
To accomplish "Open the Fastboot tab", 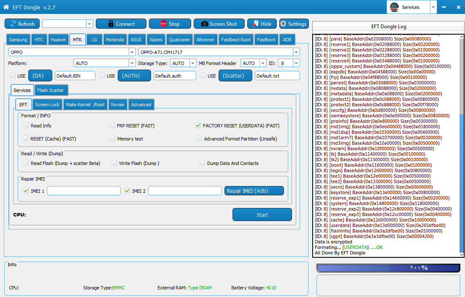I will click(x=266, y=39).
